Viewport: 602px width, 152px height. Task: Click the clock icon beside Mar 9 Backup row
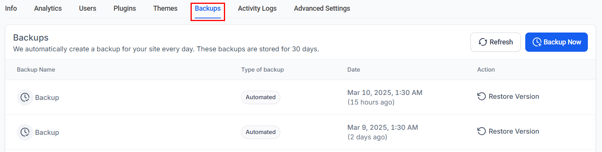click(x=25, y=132)
